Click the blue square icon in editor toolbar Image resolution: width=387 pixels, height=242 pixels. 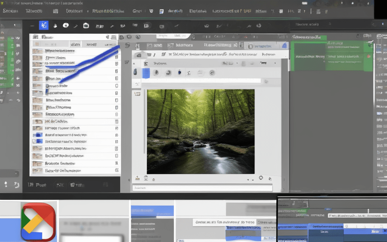click(146, 73)
